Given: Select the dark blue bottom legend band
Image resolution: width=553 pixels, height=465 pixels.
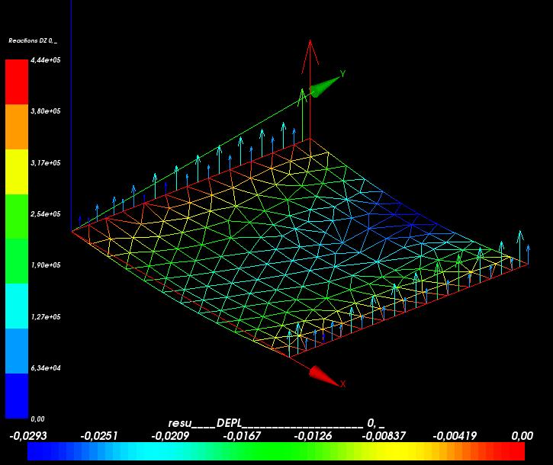Looking at the screenshot, I should point(17,396).
